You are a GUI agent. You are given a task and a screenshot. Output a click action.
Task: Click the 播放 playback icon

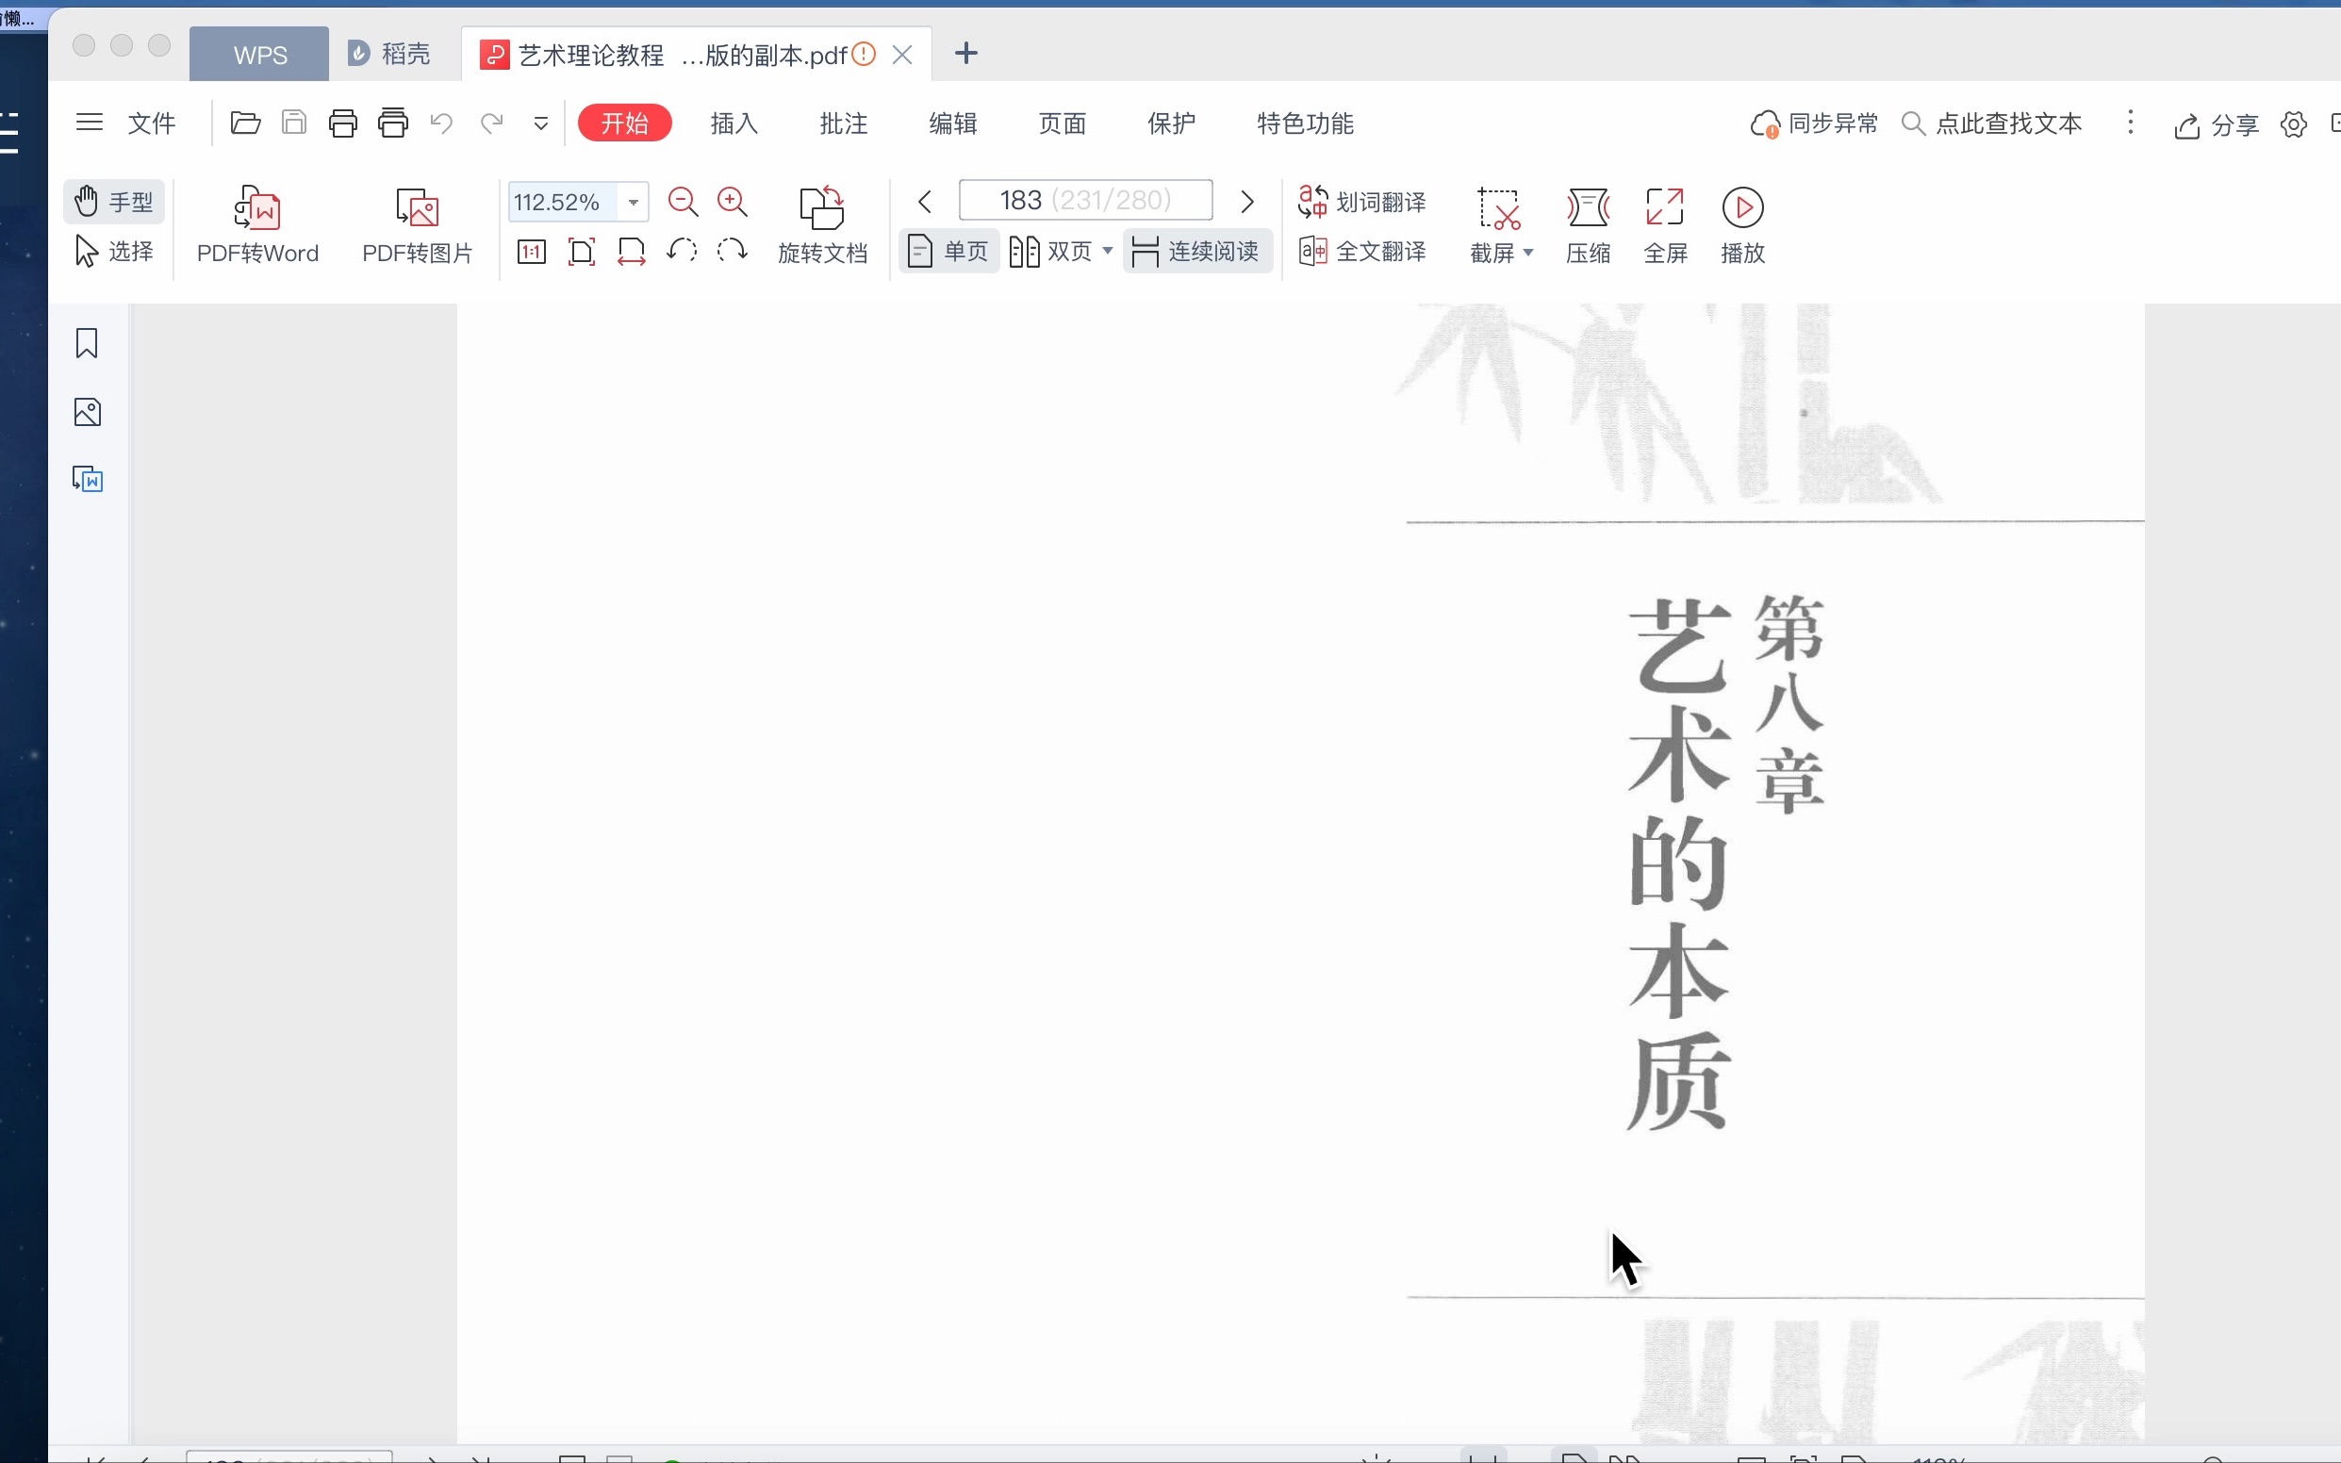[1742, 204]
